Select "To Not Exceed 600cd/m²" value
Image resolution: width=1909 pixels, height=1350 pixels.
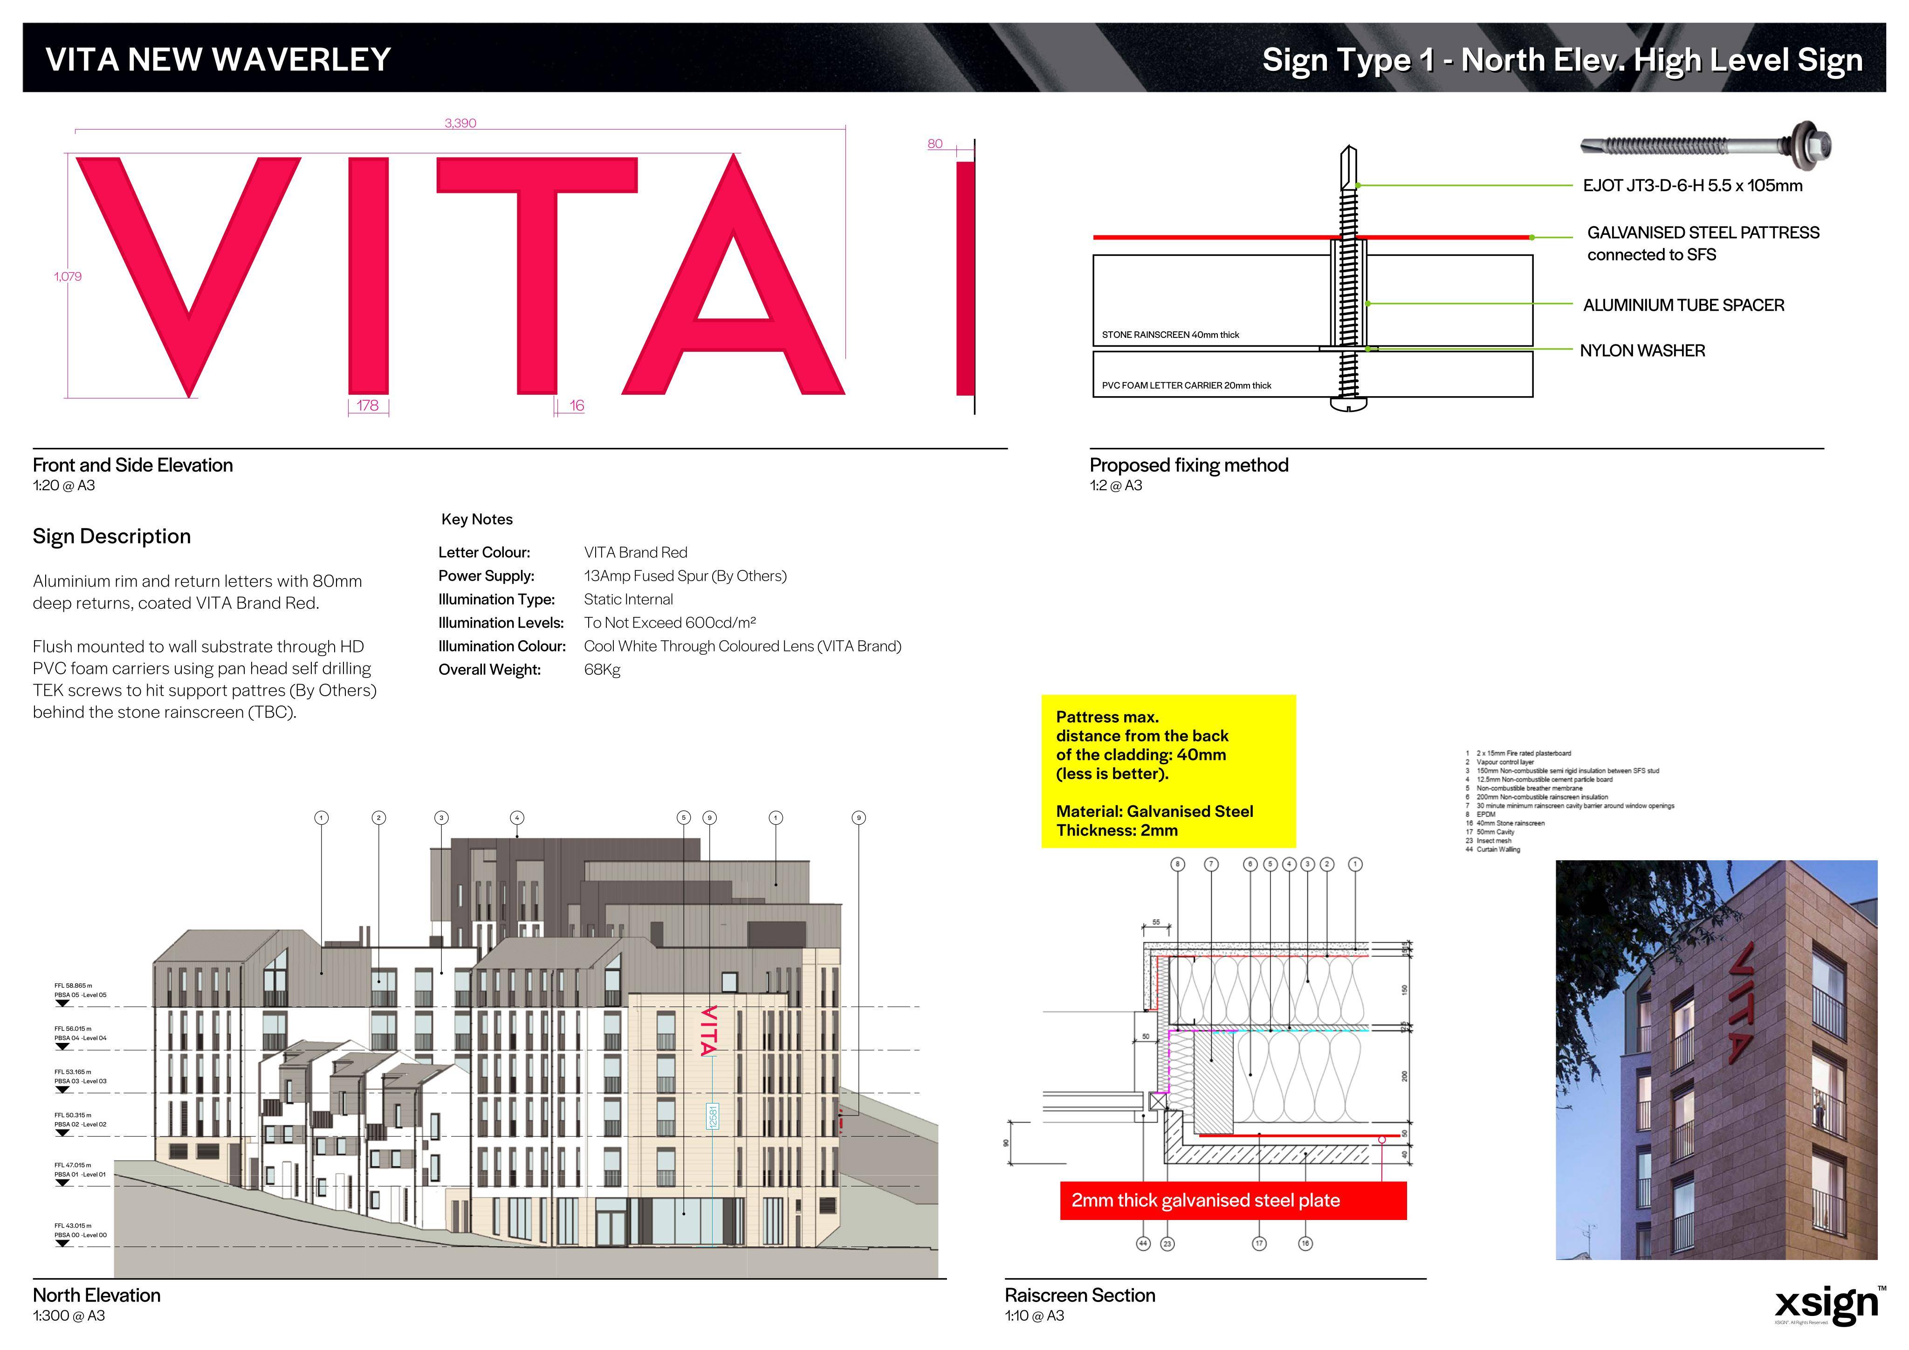point(670,623)
